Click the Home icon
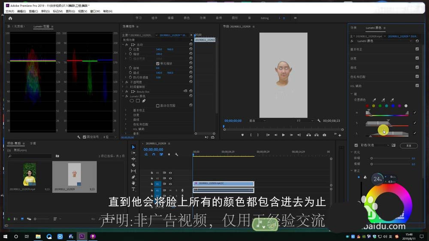Image resolution: width=429 pixels, height=241 pixels. point(10,18)
